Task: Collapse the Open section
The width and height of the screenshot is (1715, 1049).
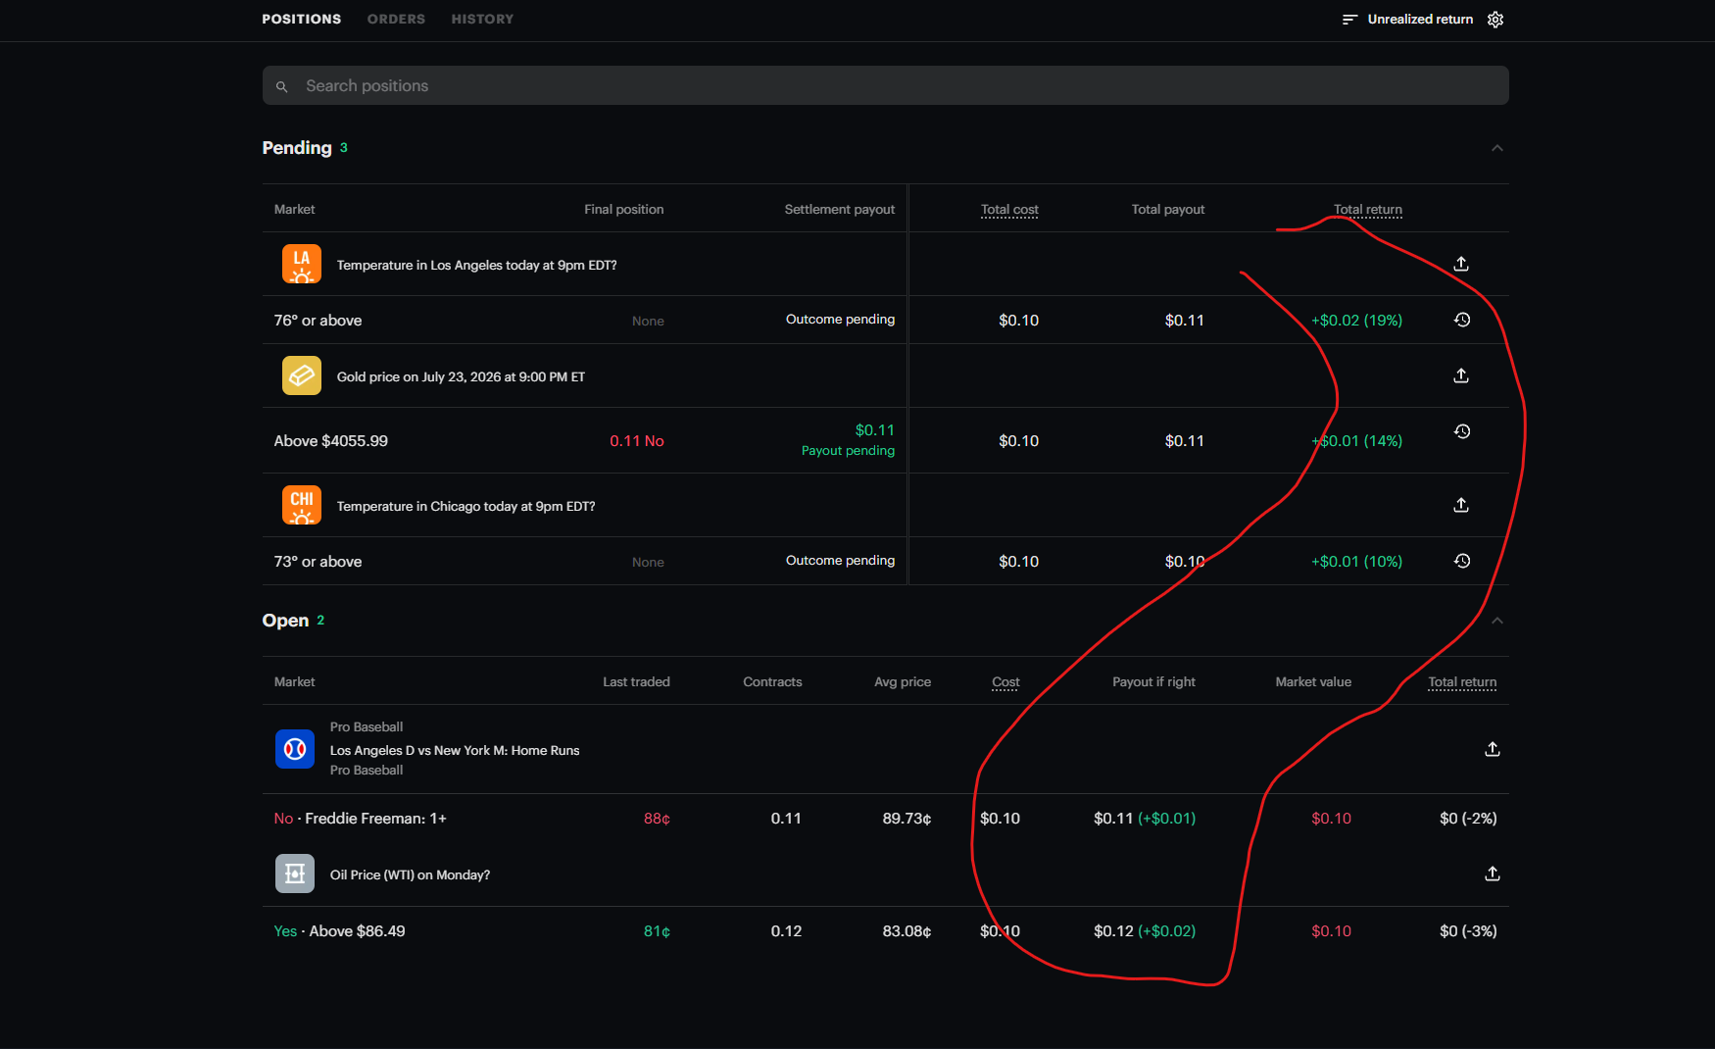Action: [1497, 621]
